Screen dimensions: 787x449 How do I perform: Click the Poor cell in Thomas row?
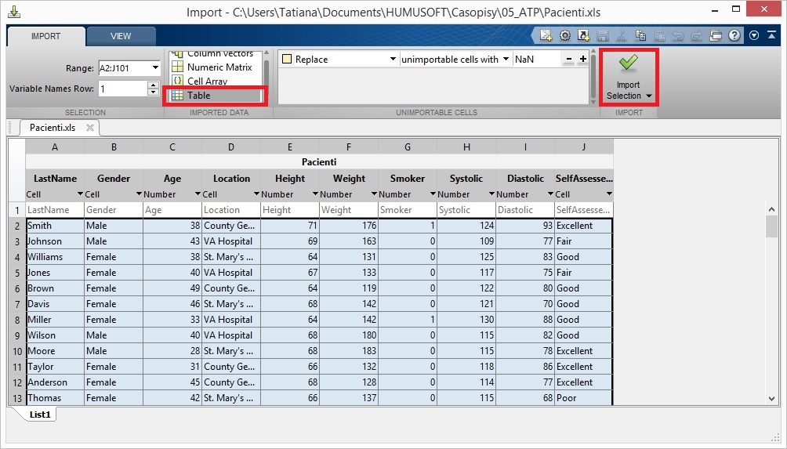pyautogui.click(x=584, y=398)
